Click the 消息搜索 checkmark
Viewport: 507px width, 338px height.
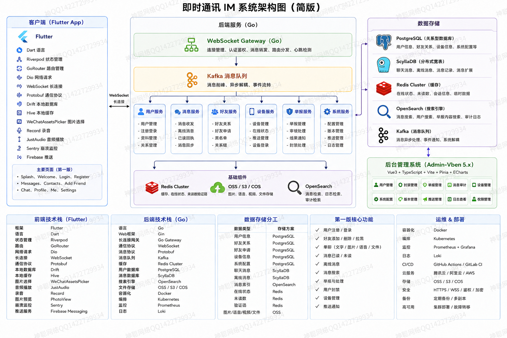(x=317, y=273)
